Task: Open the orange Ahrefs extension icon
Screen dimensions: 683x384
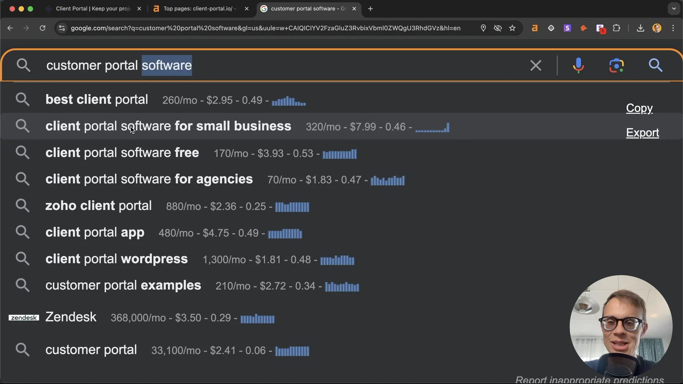Action: (534, 28)
